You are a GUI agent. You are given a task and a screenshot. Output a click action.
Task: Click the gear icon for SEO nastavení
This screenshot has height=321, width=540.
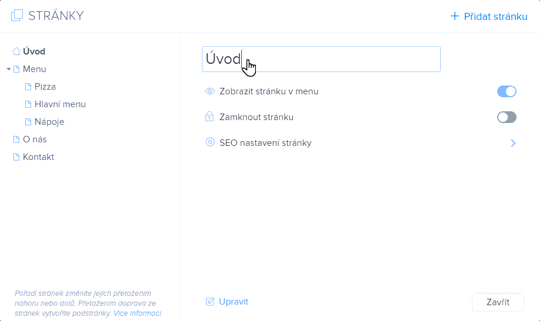click(x=210, y=142)
